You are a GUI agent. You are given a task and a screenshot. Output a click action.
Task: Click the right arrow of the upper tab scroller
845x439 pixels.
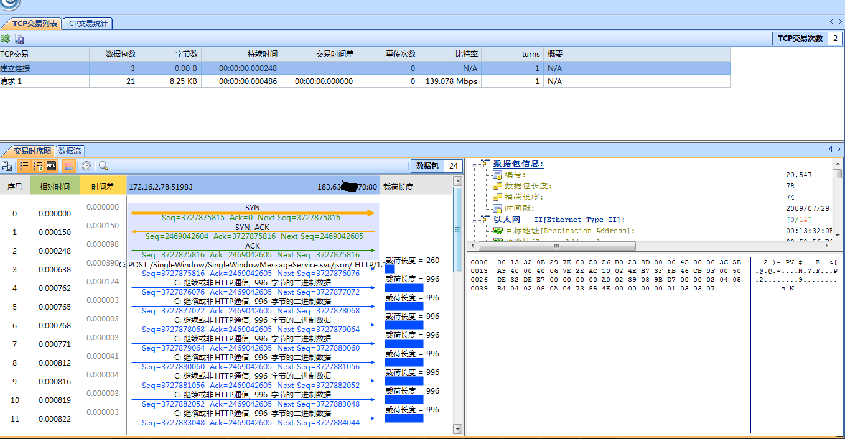840,22
